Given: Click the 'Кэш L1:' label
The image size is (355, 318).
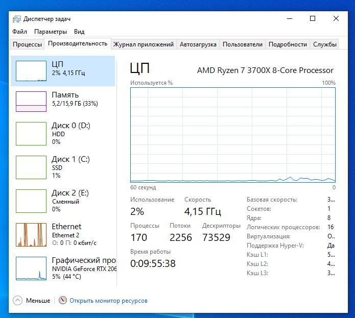Looking at the screenshot, I should point(257,255).
